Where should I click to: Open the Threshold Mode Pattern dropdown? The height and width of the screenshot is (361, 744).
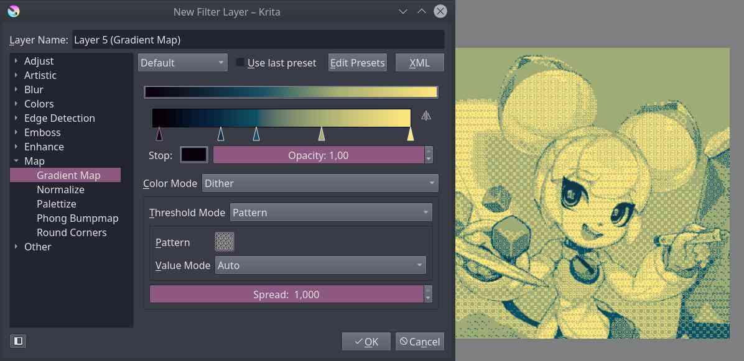coord(331,212)
